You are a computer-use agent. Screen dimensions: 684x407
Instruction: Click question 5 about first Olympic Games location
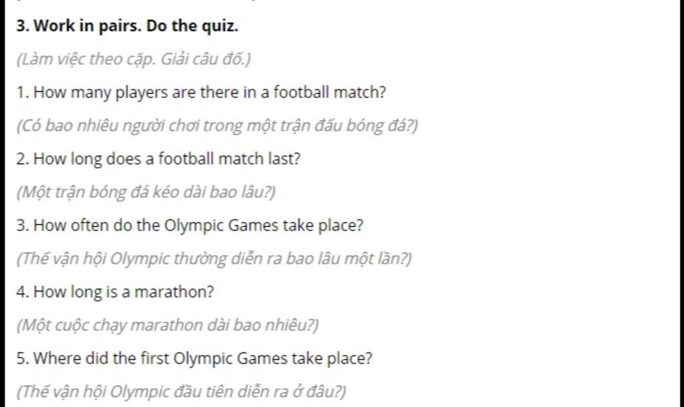click(194, 359)
